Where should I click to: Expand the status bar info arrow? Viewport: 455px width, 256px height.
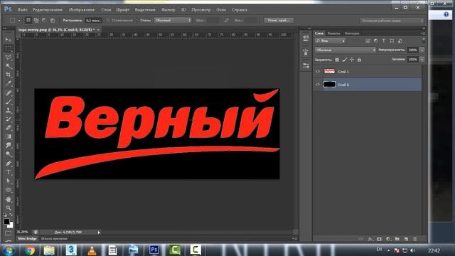pyautogui.click(x=99, y=233)
